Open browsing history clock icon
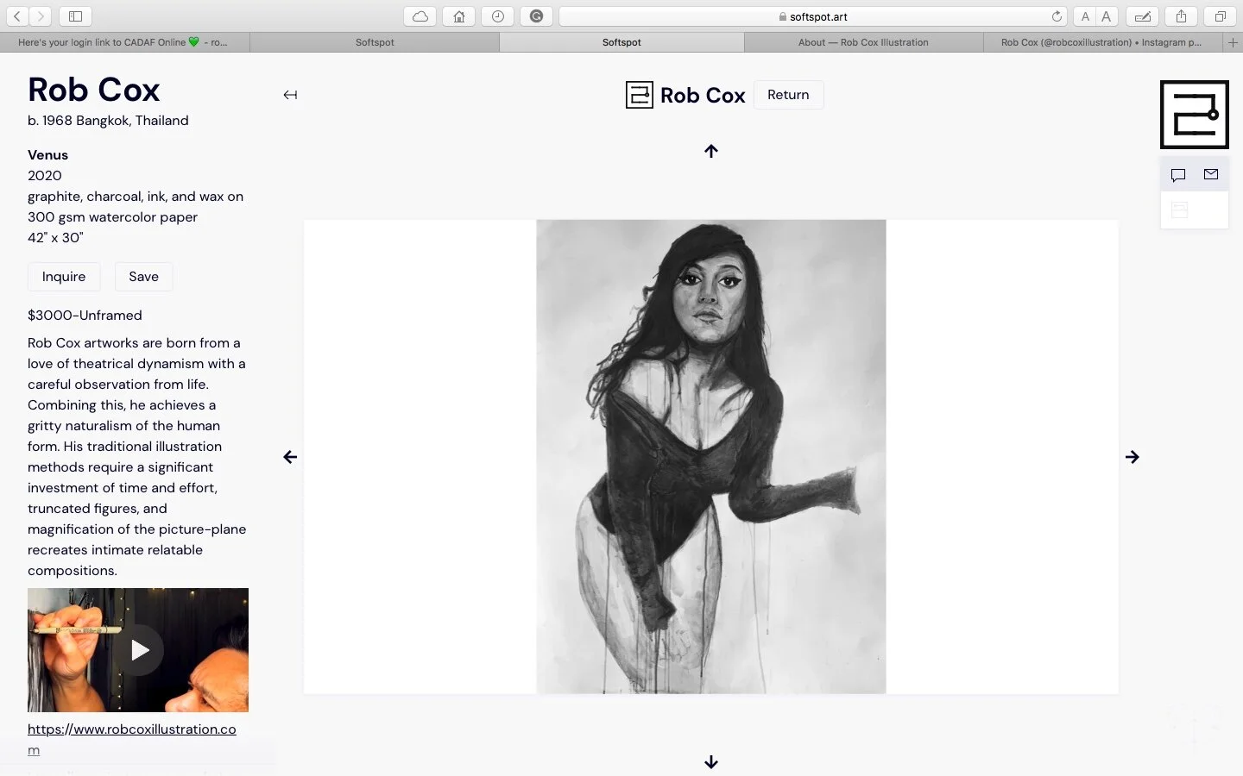Viewport: 1243px width, 776px height. [498, 16]
